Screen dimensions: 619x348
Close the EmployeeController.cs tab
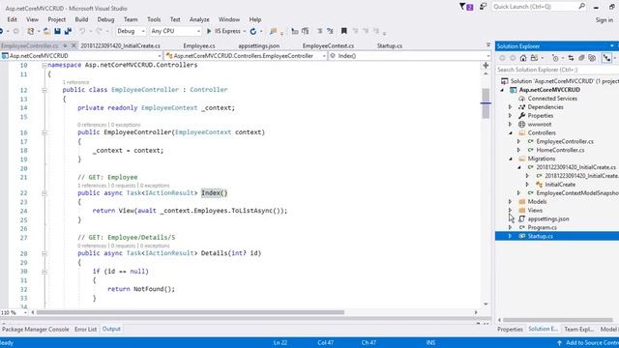click(x=74, y=45)
